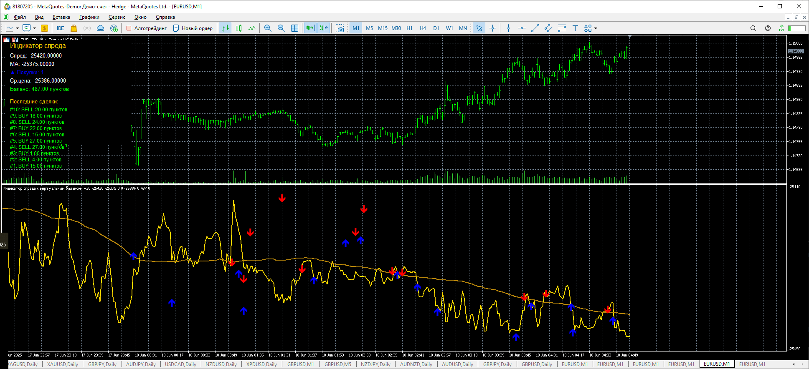The height and width of the screenshot is (369, 809).
Task: Select the W1 timeframe button
Action: [x=449, y=28]
